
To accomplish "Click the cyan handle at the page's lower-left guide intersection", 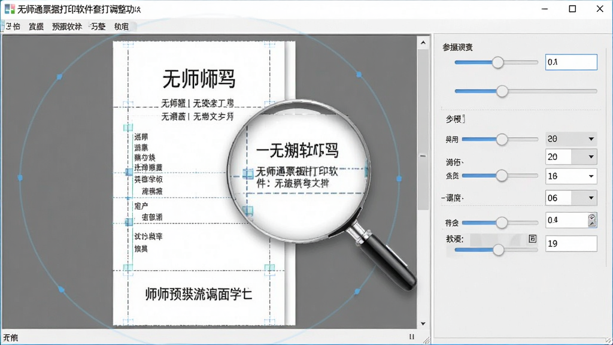I will coord(128,268).
